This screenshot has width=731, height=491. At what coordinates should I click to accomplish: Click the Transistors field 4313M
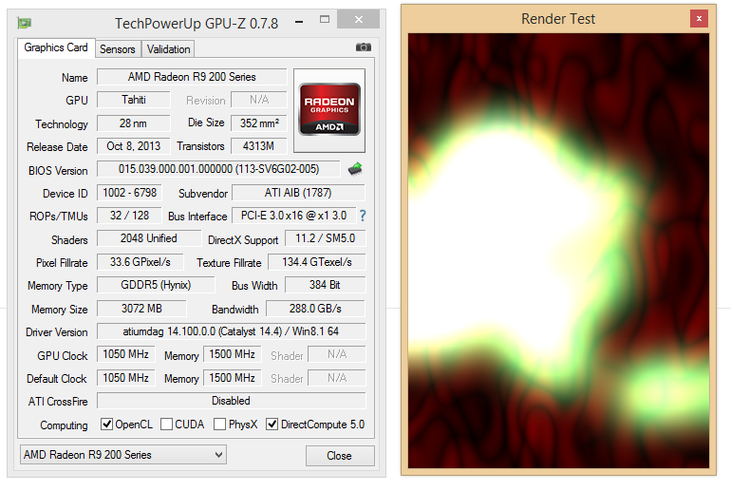[x=259, y=146]
